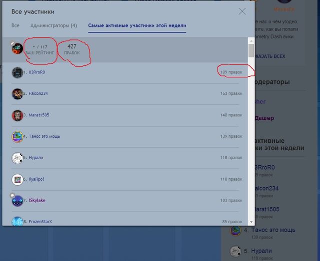Screen dimensions: 320x261
Task: Open avatar of Marat1505
Action: point(17,115)
